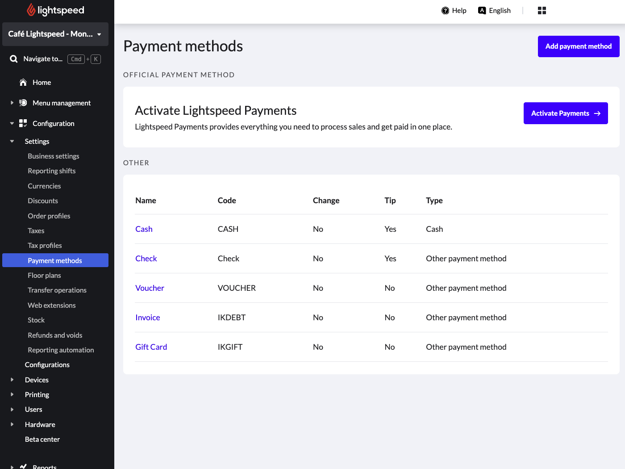The width and height of the screenshot is (625, 469).
Task: Open the apps grid icon in header
Action: (x=542, y=11)
